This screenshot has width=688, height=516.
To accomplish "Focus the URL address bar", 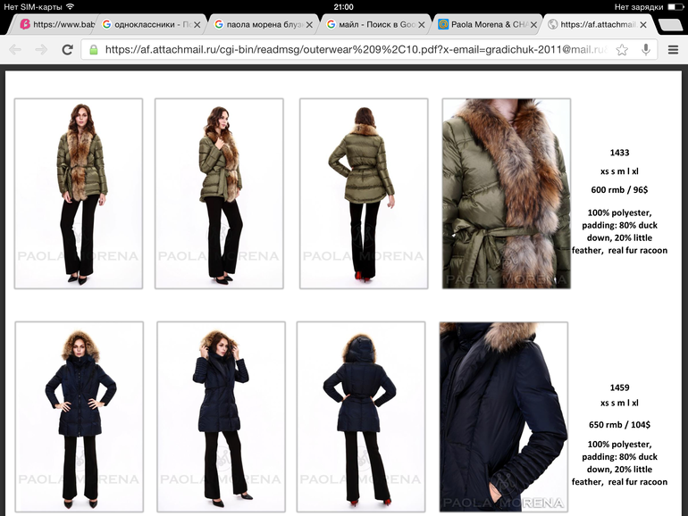I will (357, 50).
